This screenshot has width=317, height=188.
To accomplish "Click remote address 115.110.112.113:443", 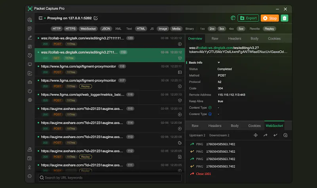I will (x=231, y=95).
